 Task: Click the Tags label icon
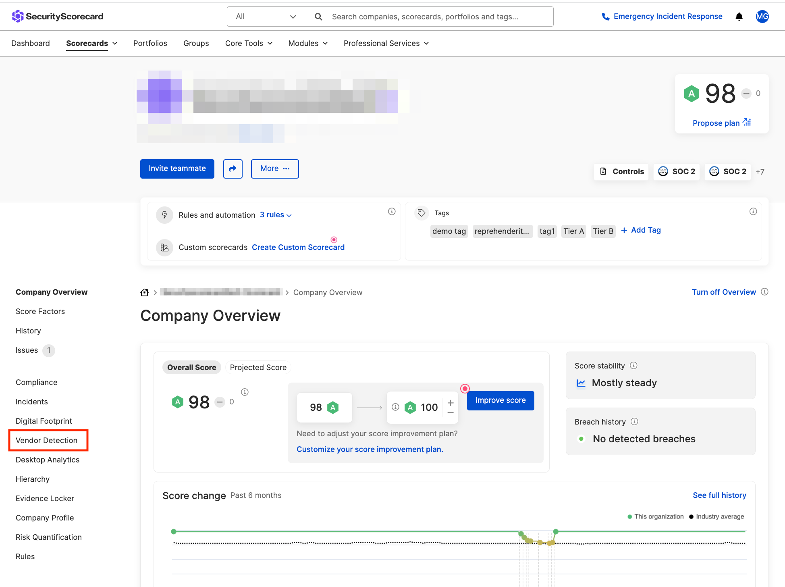point(422,213)
